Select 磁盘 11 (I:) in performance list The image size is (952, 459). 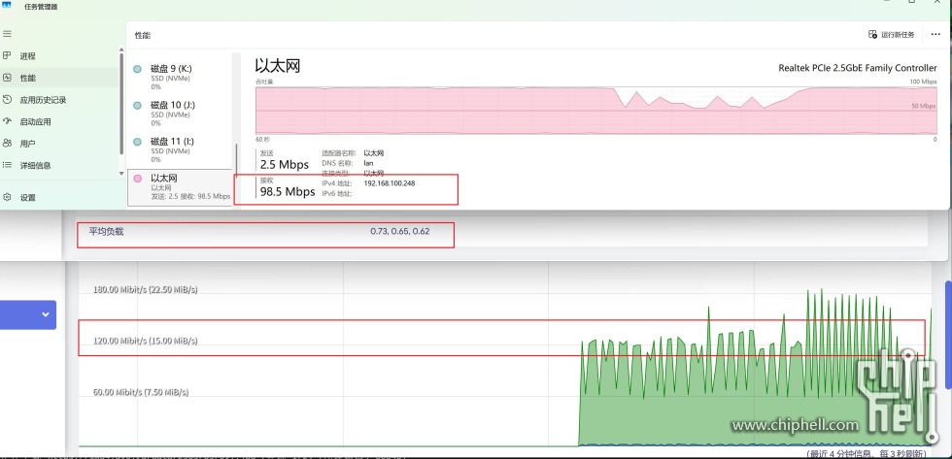click(180, 149)
